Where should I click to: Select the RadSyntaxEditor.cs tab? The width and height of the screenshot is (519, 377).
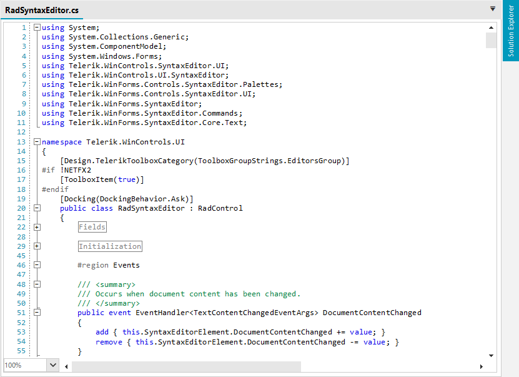tap(42, 10)
